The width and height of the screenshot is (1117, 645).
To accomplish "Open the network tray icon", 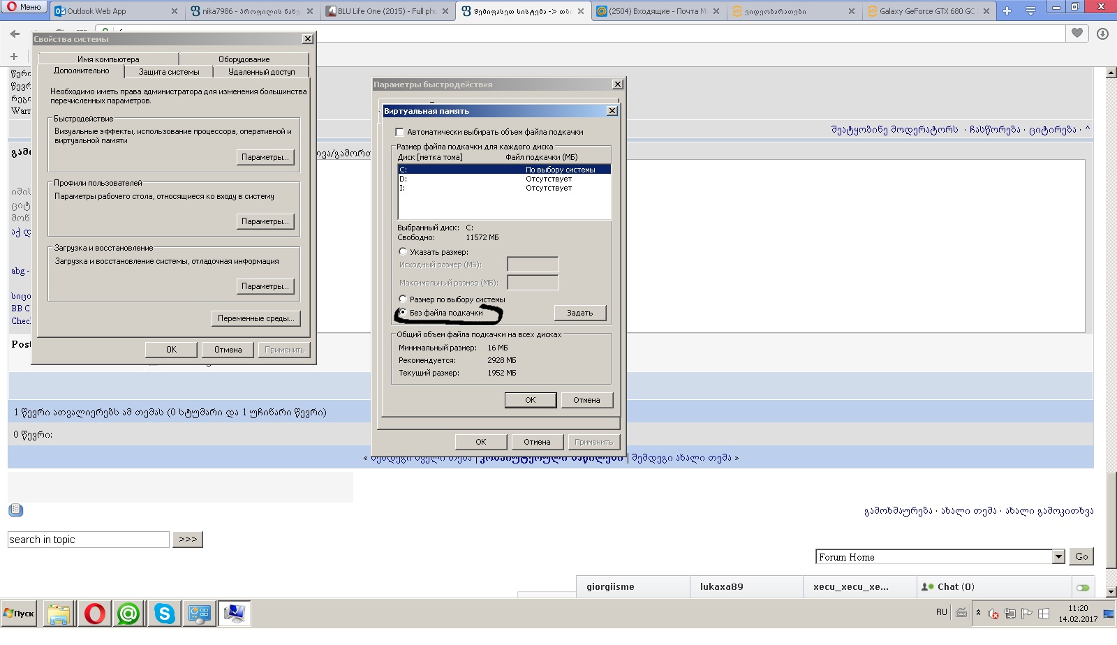I will tap(1010, 614).
